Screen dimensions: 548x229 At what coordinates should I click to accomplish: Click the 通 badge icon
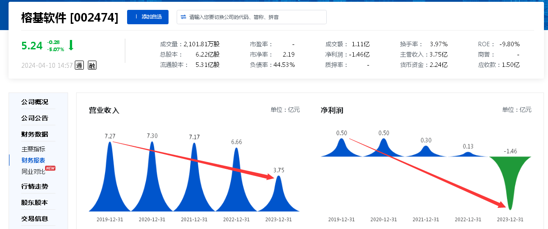pos(79,66)
